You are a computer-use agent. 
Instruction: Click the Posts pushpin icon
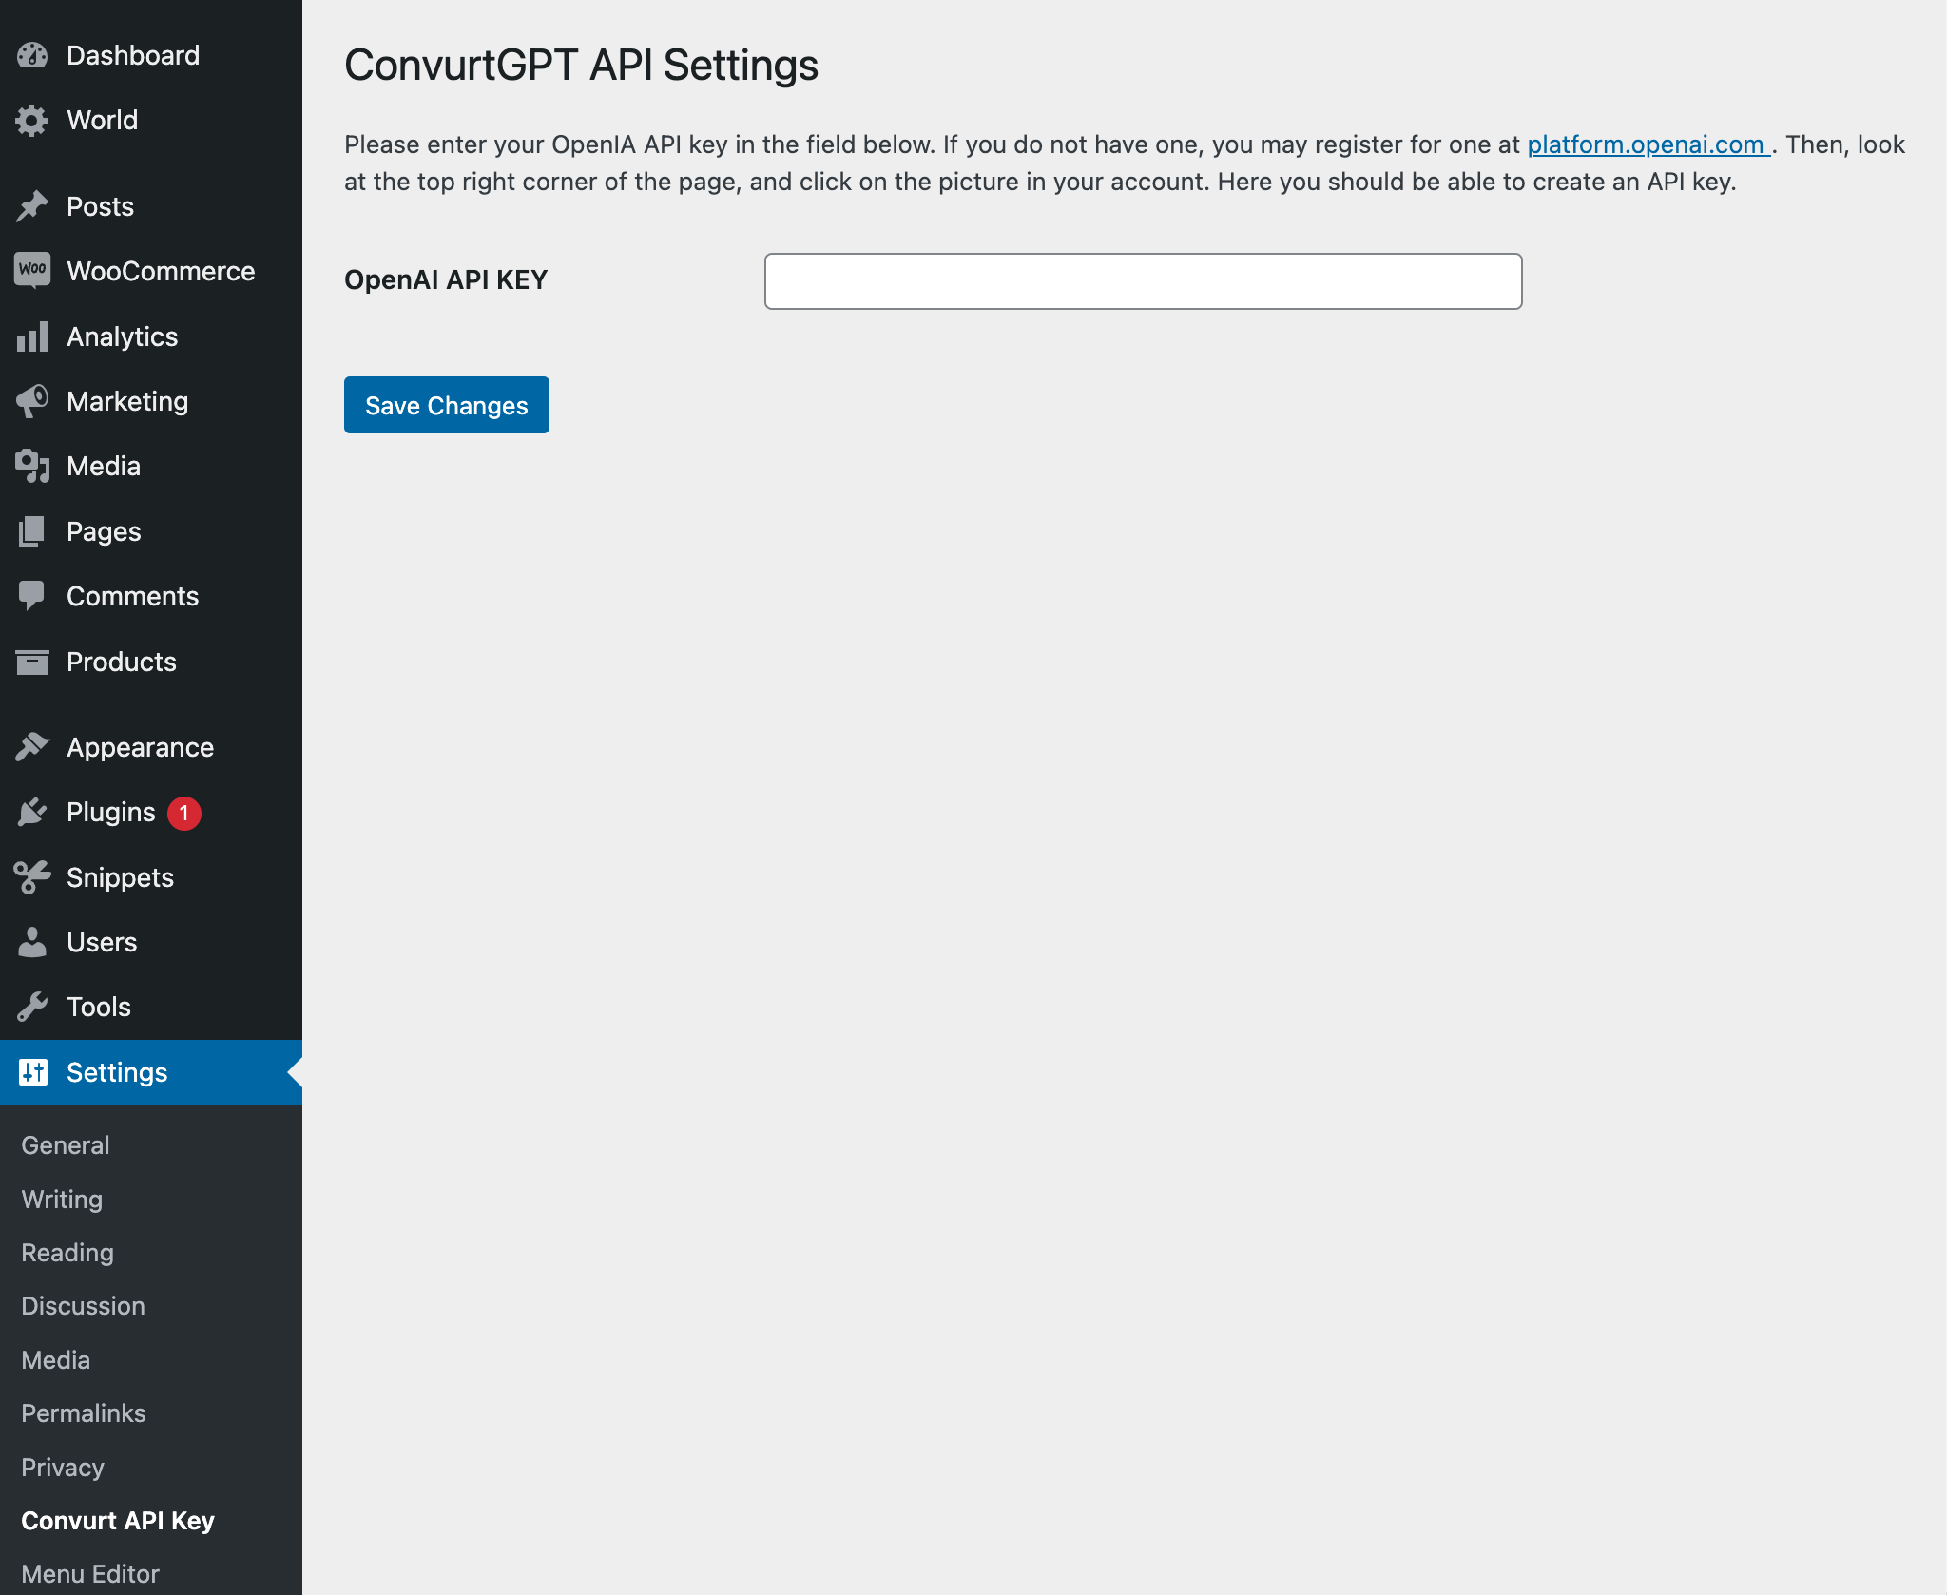click(32, 206)
